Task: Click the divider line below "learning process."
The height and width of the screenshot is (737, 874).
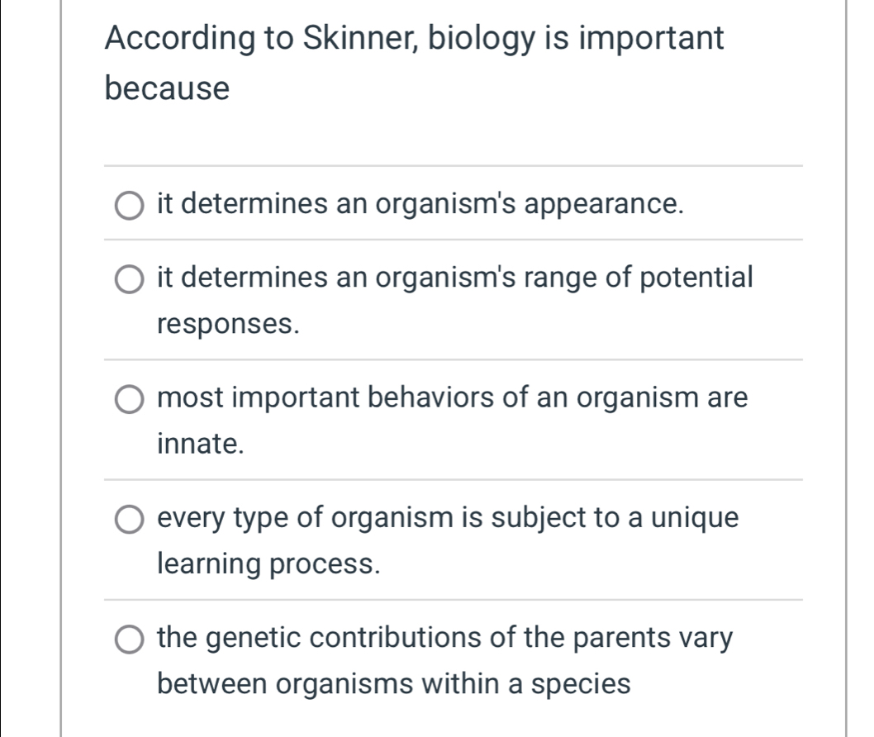Action: pyautogui.click(x=454, y=600)
